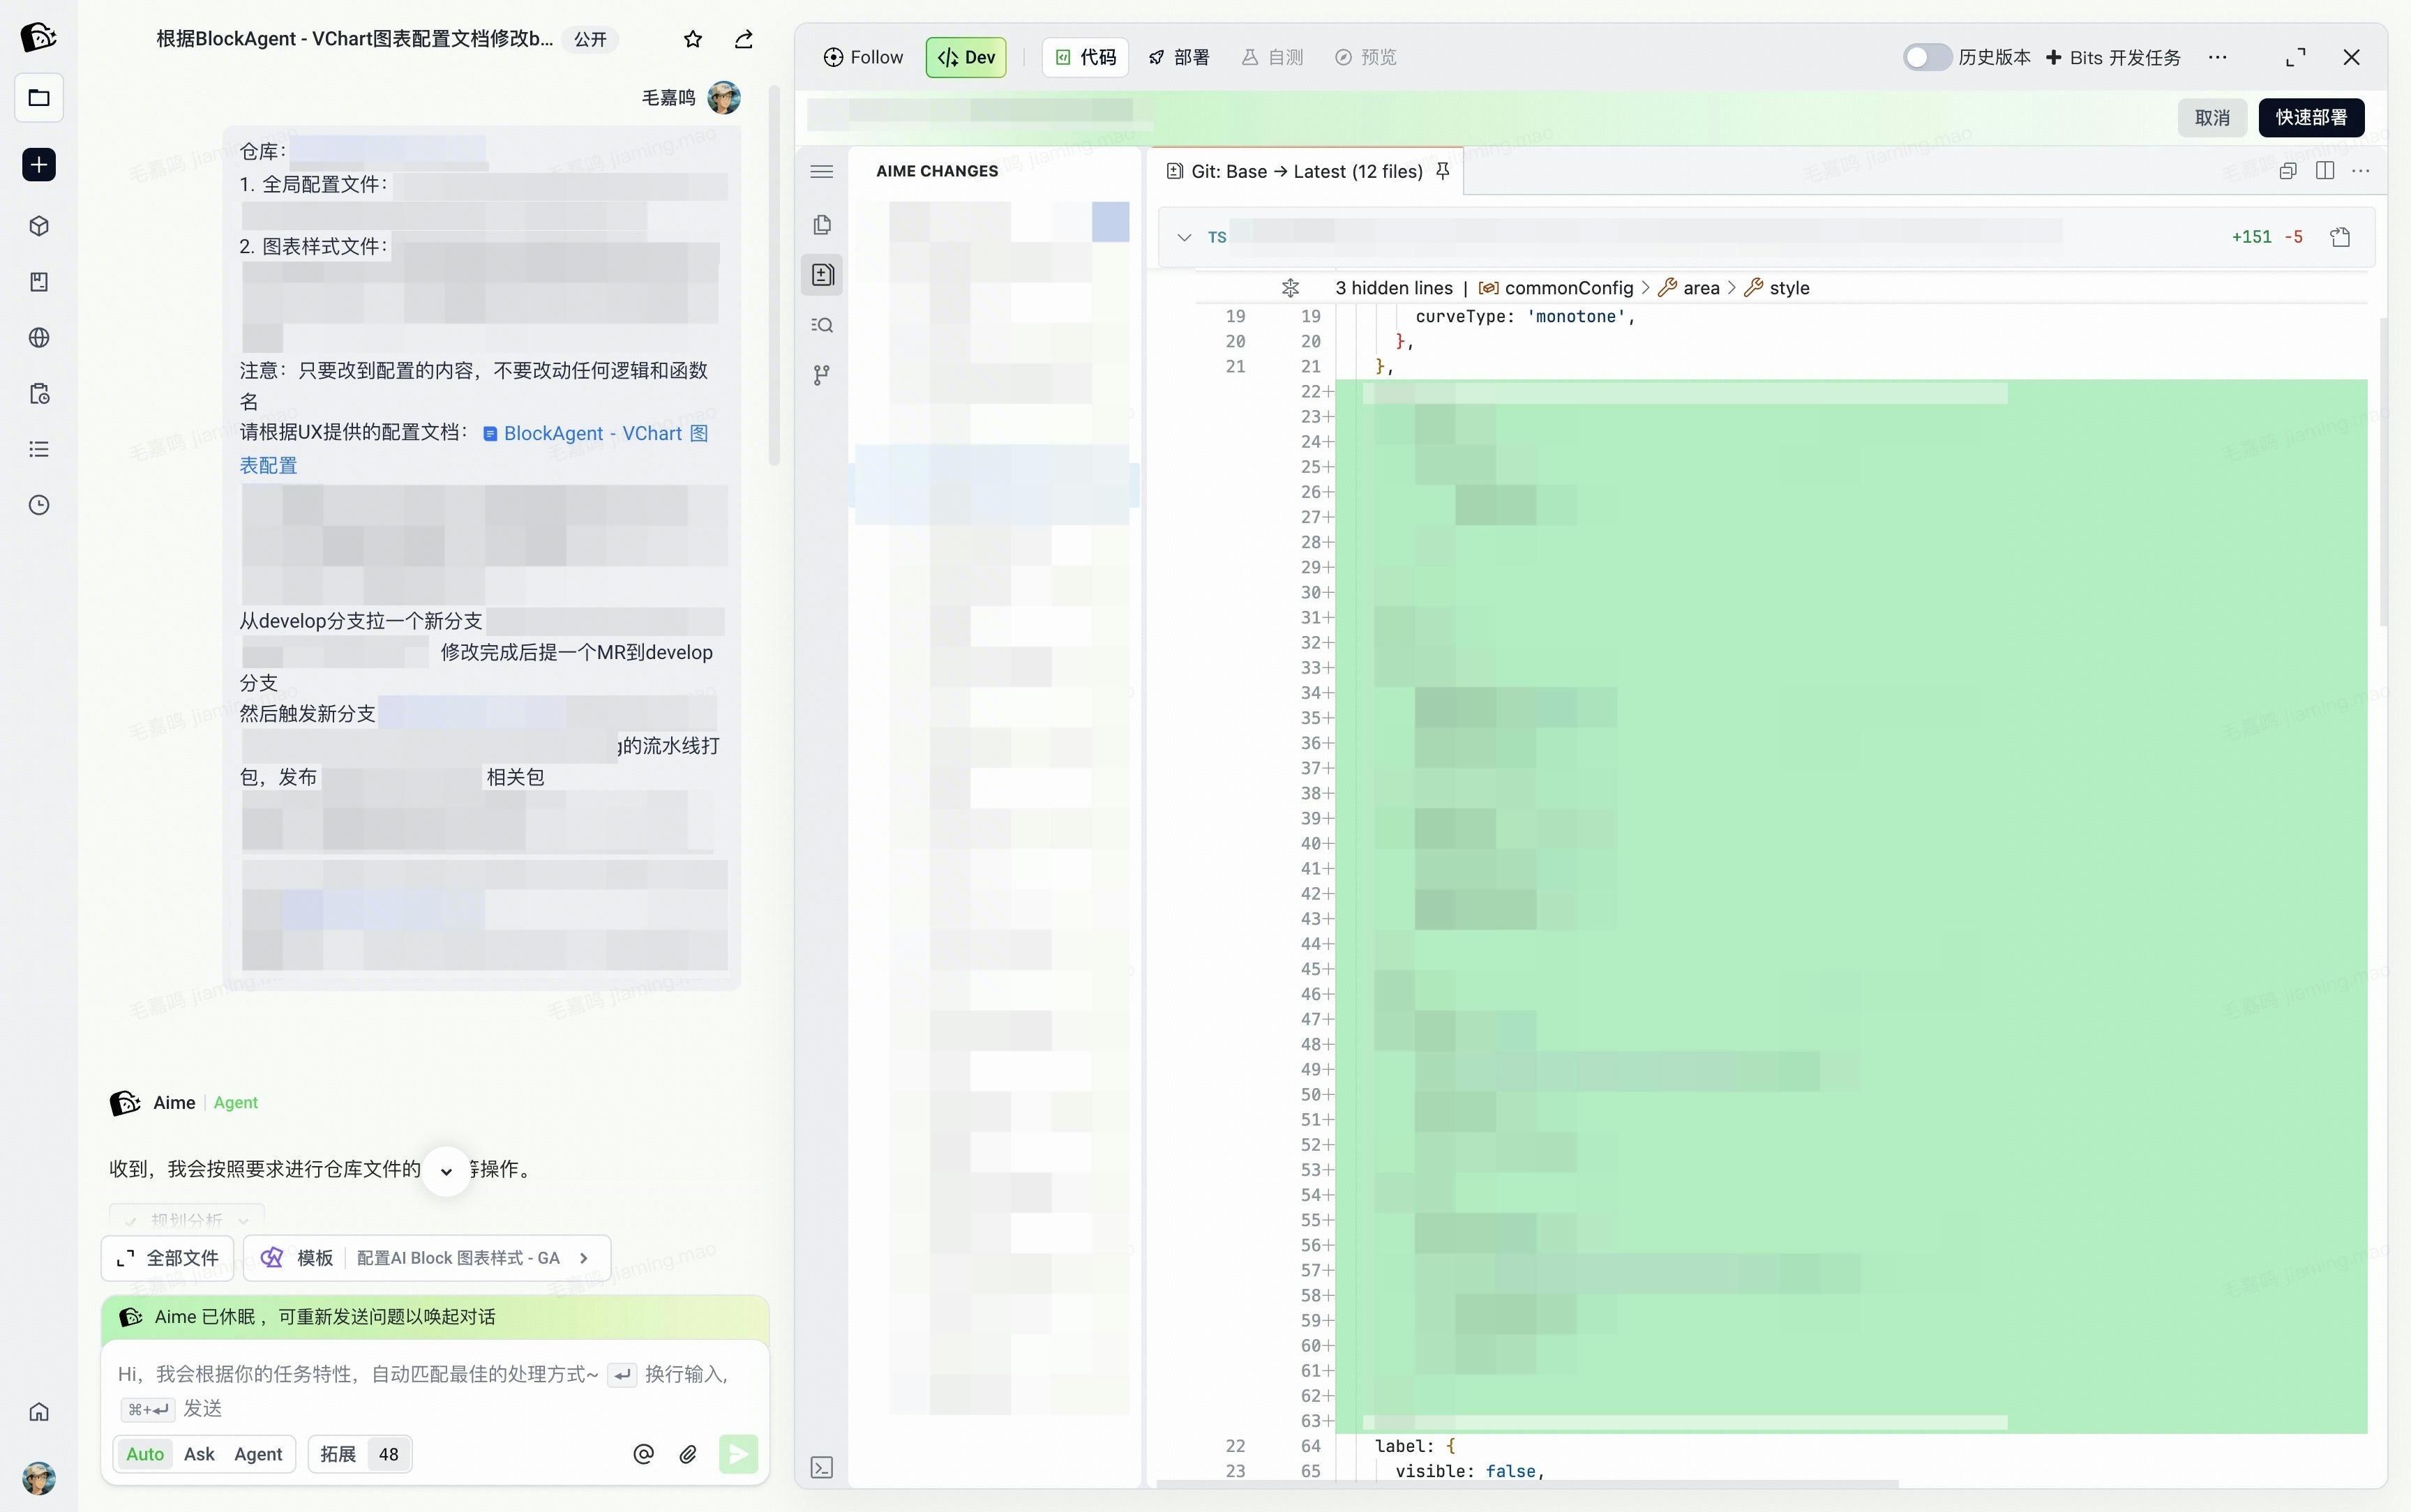Open editor more actions ellipsis
2411x1512 pixels.
pyautogui.click(x=2361, y=171)
